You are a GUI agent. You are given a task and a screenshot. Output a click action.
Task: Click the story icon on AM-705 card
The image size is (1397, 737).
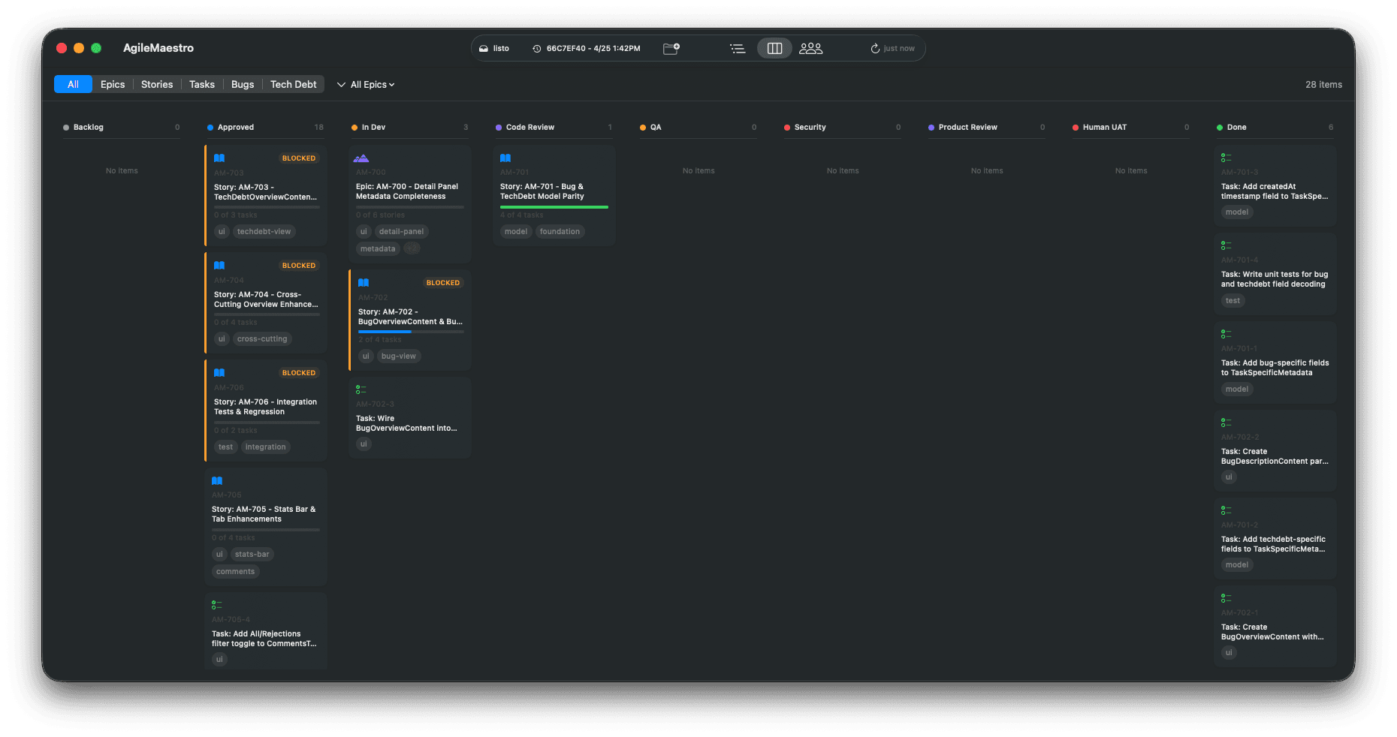pyautogui.click(x=217, y=481)
